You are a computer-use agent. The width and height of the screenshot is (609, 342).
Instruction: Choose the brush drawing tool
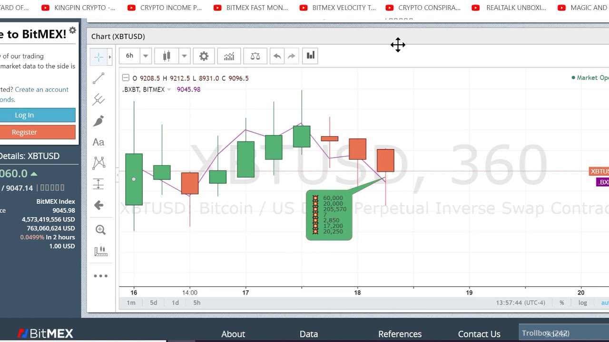(x=98, y=121)
